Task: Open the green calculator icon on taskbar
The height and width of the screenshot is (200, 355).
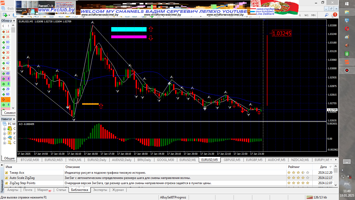Action: 347,54
